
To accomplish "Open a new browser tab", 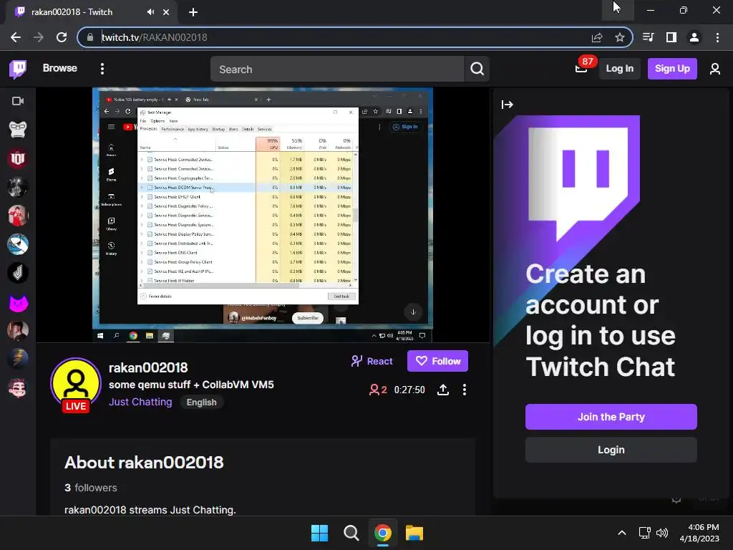I will click(193, 12).
